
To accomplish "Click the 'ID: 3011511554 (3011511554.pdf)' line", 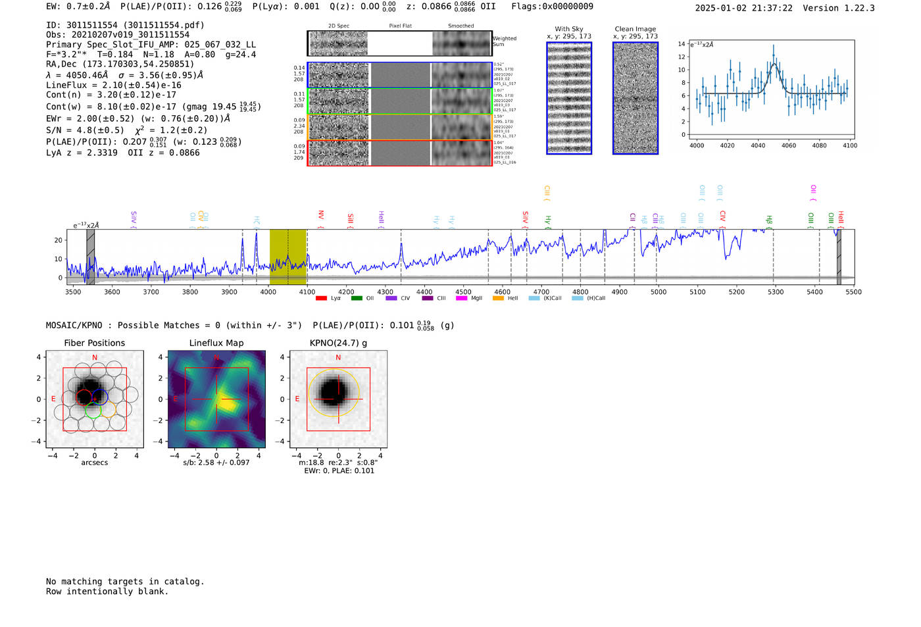I will 125,25.
